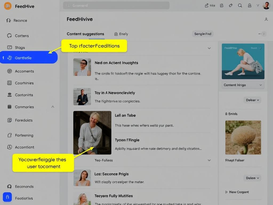The width and height of the screenshot is (273, 205).
Task: Go to Accoments in the sidebar
Action: (x=20, y=71)
